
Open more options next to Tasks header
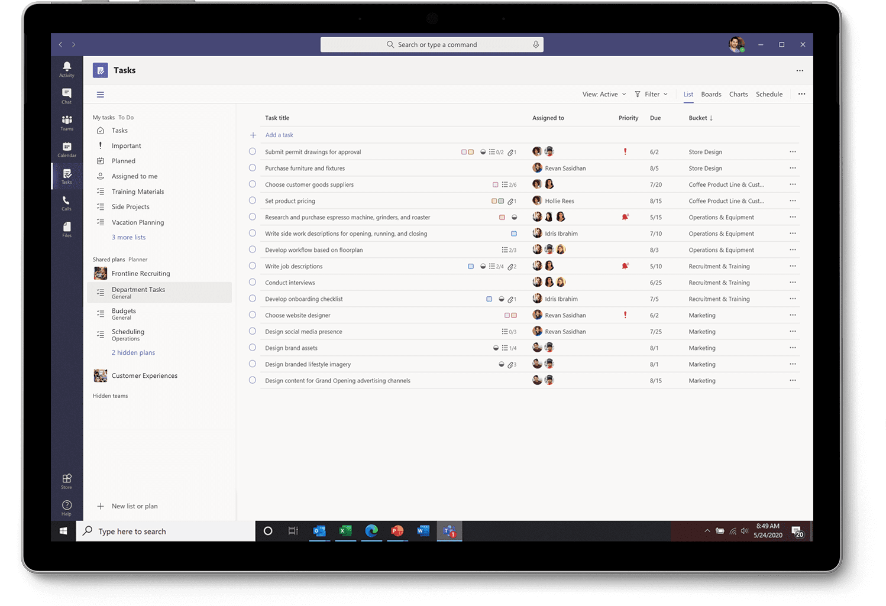(800, 70)
